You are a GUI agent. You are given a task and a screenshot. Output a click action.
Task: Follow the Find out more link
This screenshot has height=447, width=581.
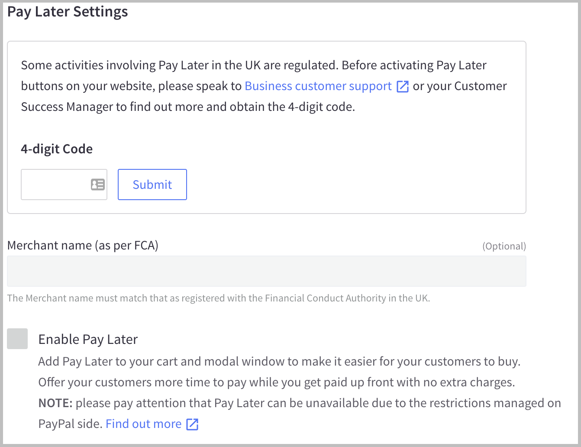(143, 424)
